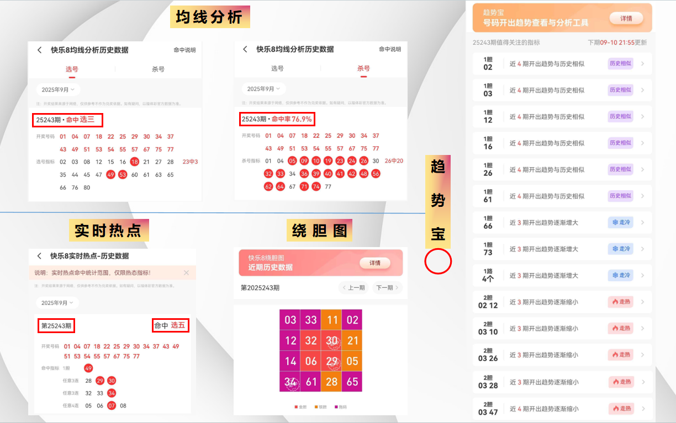Switch to the 杀号 tab in left panel
676x423 pixels.
158,69
